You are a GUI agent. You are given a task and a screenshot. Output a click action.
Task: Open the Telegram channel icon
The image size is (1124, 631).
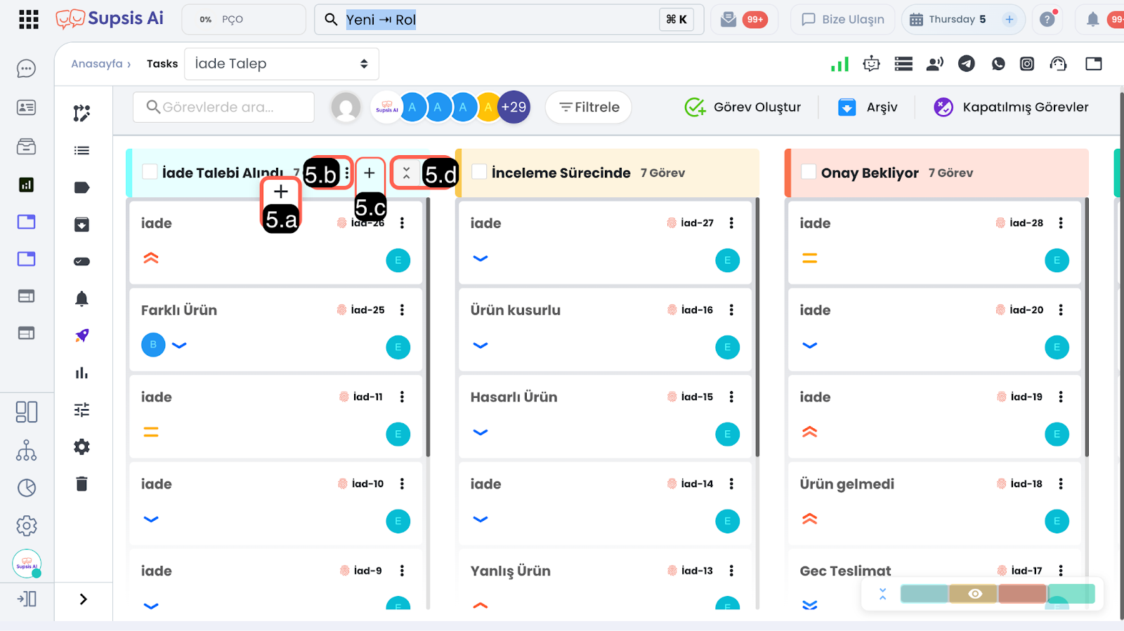tap(967, 64)
